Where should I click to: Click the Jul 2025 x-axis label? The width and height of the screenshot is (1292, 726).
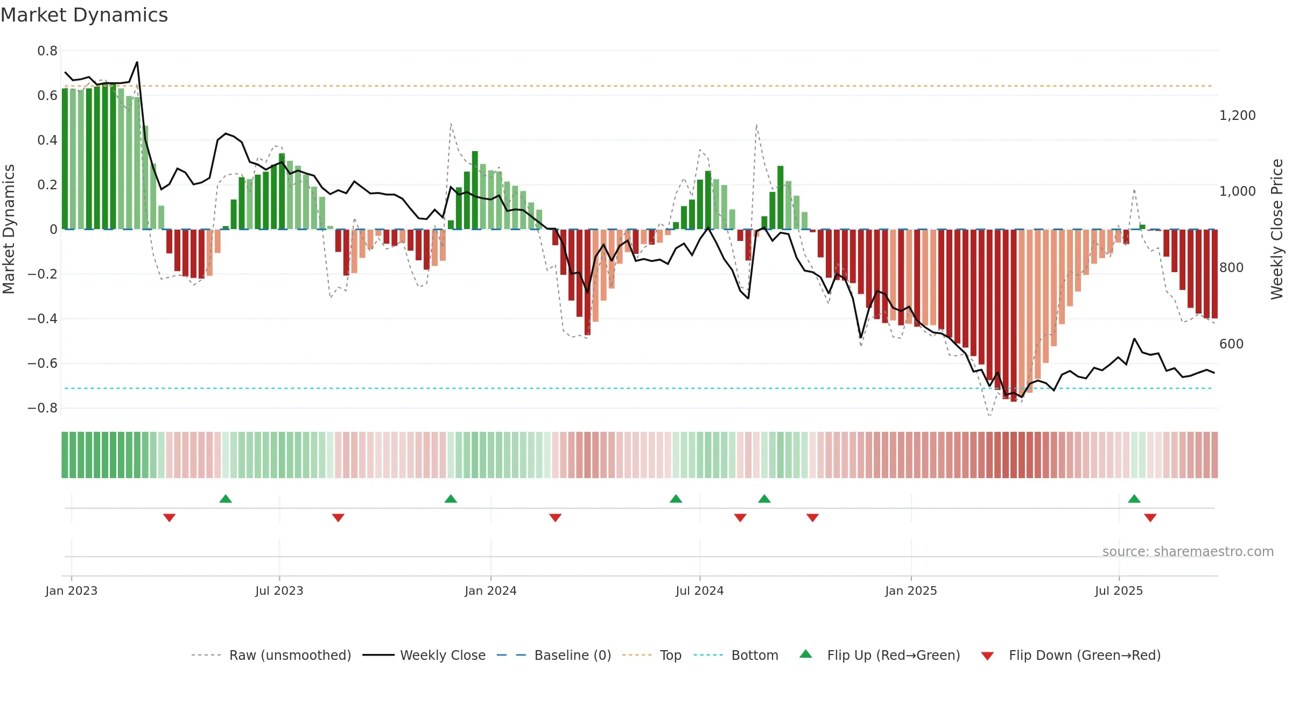coord(1119,590)
